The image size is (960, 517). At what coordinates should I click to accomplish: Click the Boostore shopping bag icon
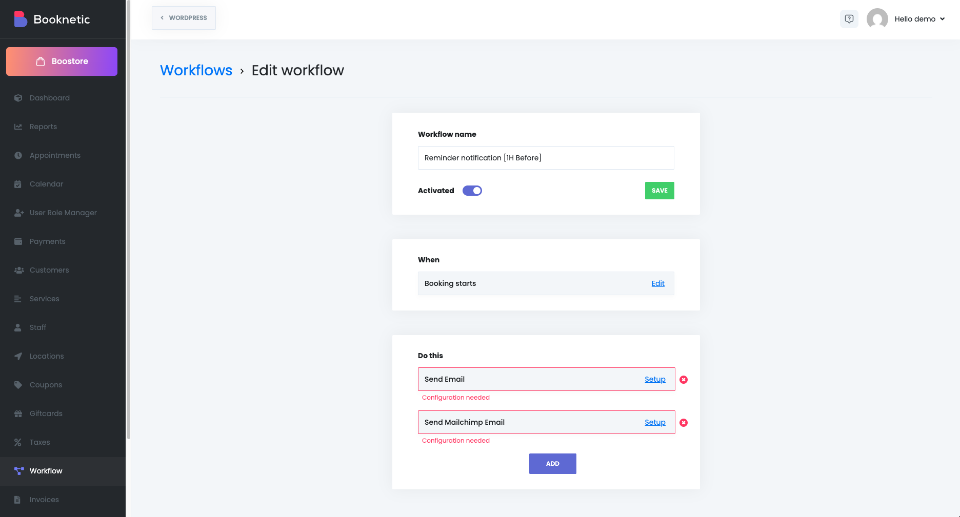tap(41, 61)
